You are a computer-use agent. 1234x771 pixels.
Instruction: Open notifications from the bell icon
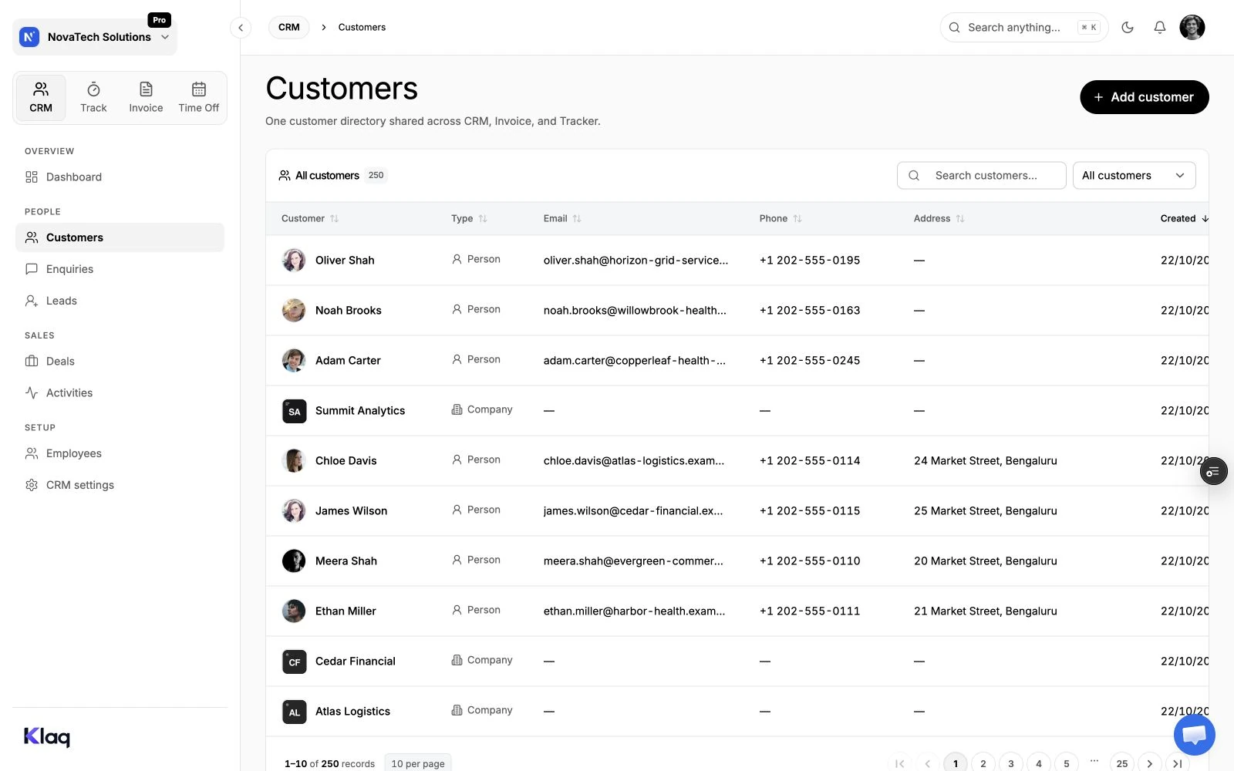tap(1160, 28)
